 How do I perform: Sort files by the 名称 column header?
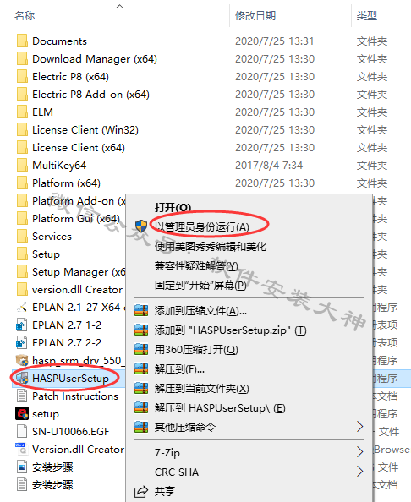point(25,15)
